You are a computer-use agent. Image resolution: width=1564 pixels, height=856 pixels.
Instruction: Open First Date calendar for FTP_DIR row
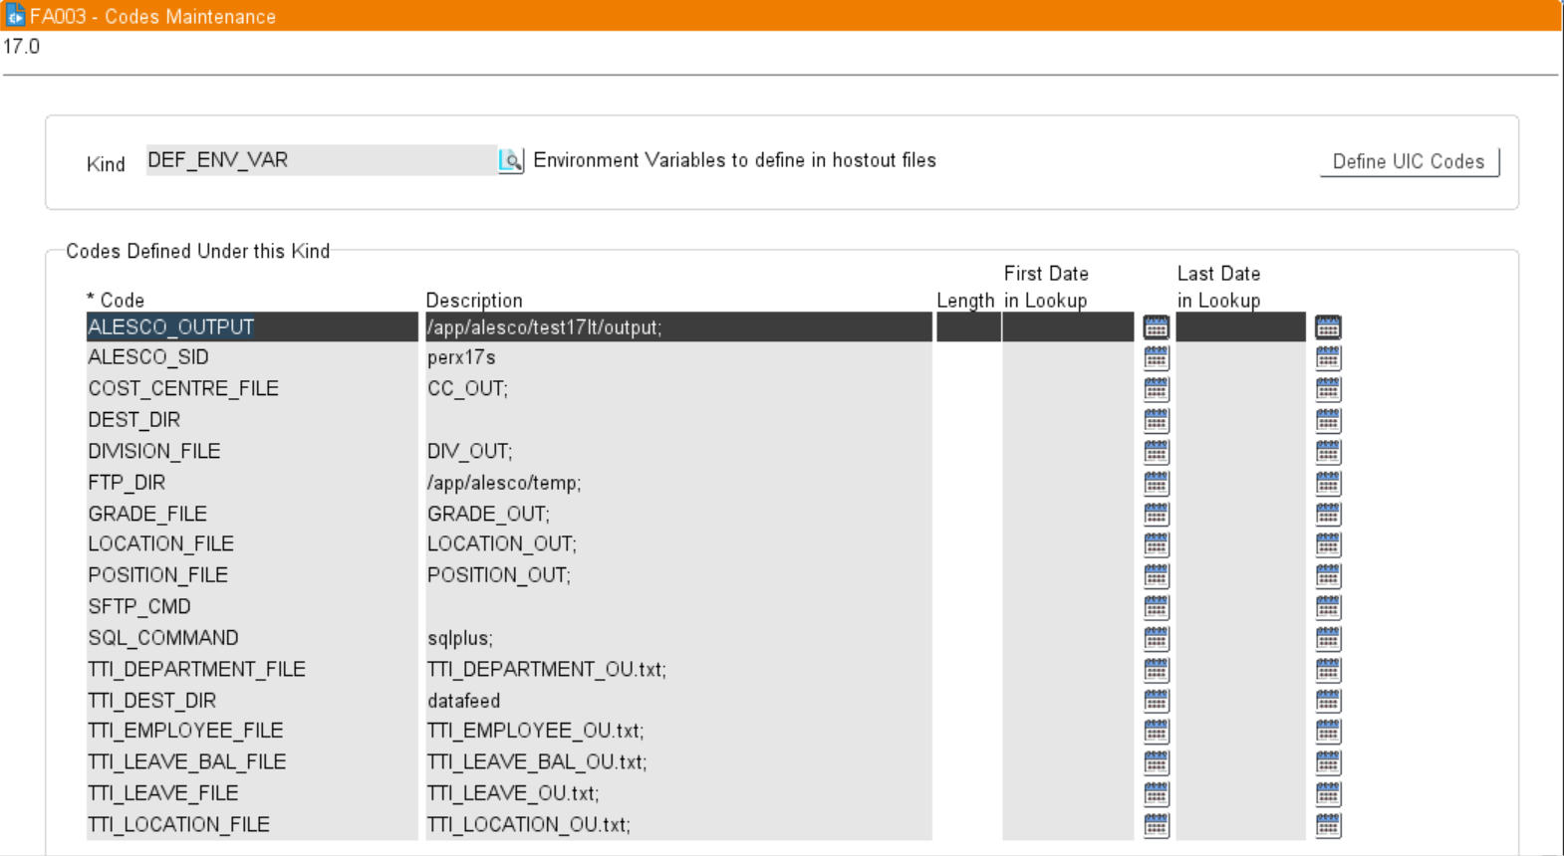click(1156, 483)
